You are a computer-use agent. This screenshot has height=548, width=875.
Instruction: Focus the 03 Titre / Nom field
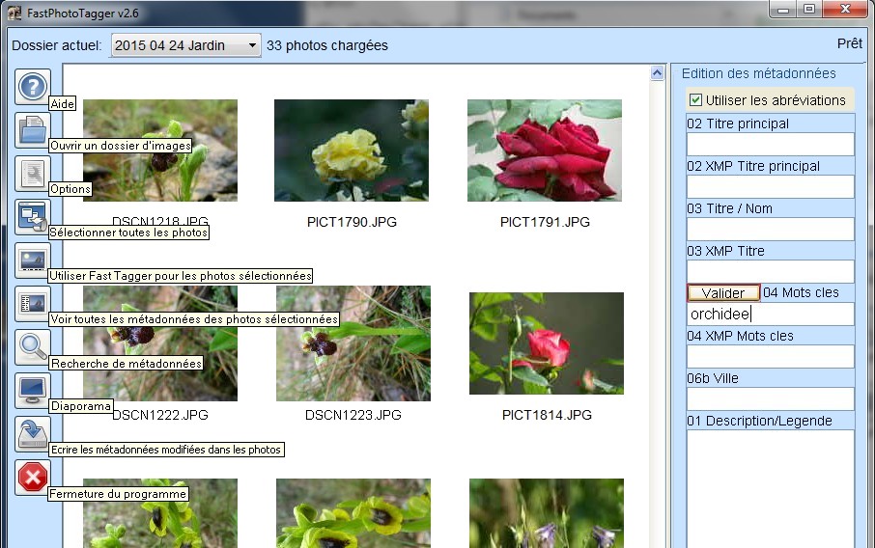coord(770,229)
